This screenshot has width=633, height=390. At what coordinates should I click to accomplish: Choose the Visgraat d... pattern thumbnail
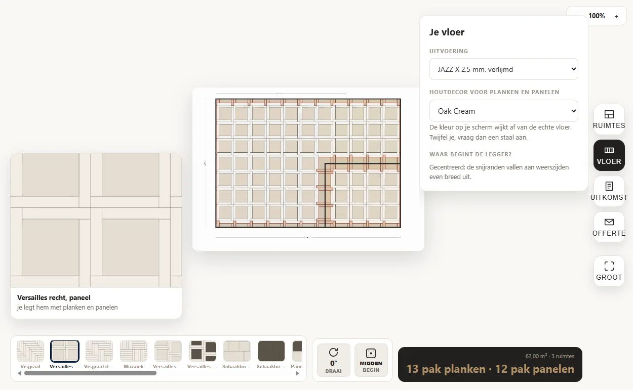[99, 355]
